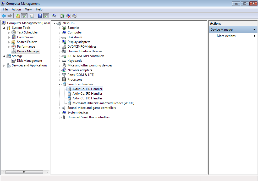The image size is (258, 181).
Task: Click the Up one level folder icon
Action: click(18, 16)
